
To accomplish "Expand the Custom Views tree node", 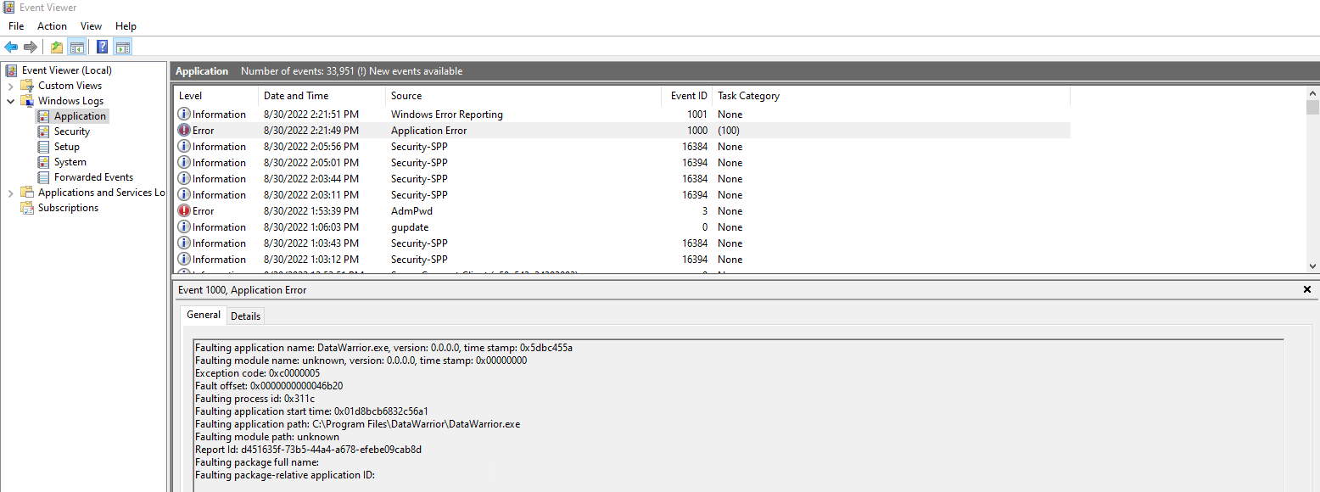I will [x=11, y=86].
